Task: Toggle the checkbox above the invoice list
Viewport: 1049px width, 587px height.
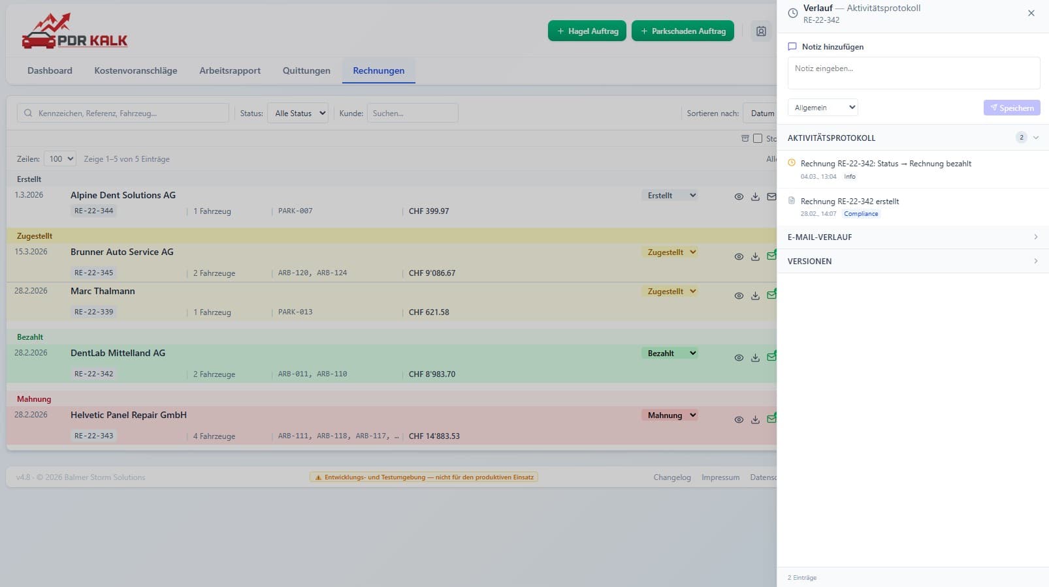Action: [758, 138]
